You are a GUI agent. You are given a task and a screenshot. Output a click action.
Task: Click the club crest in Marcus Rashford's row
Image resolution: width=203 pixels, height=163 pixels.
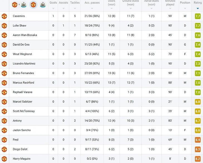(x=4, y=83)
